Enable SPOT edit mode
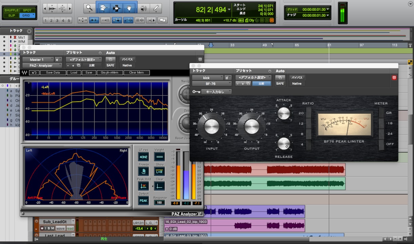Screen dimensions: 414x244 tap(26, 10)
